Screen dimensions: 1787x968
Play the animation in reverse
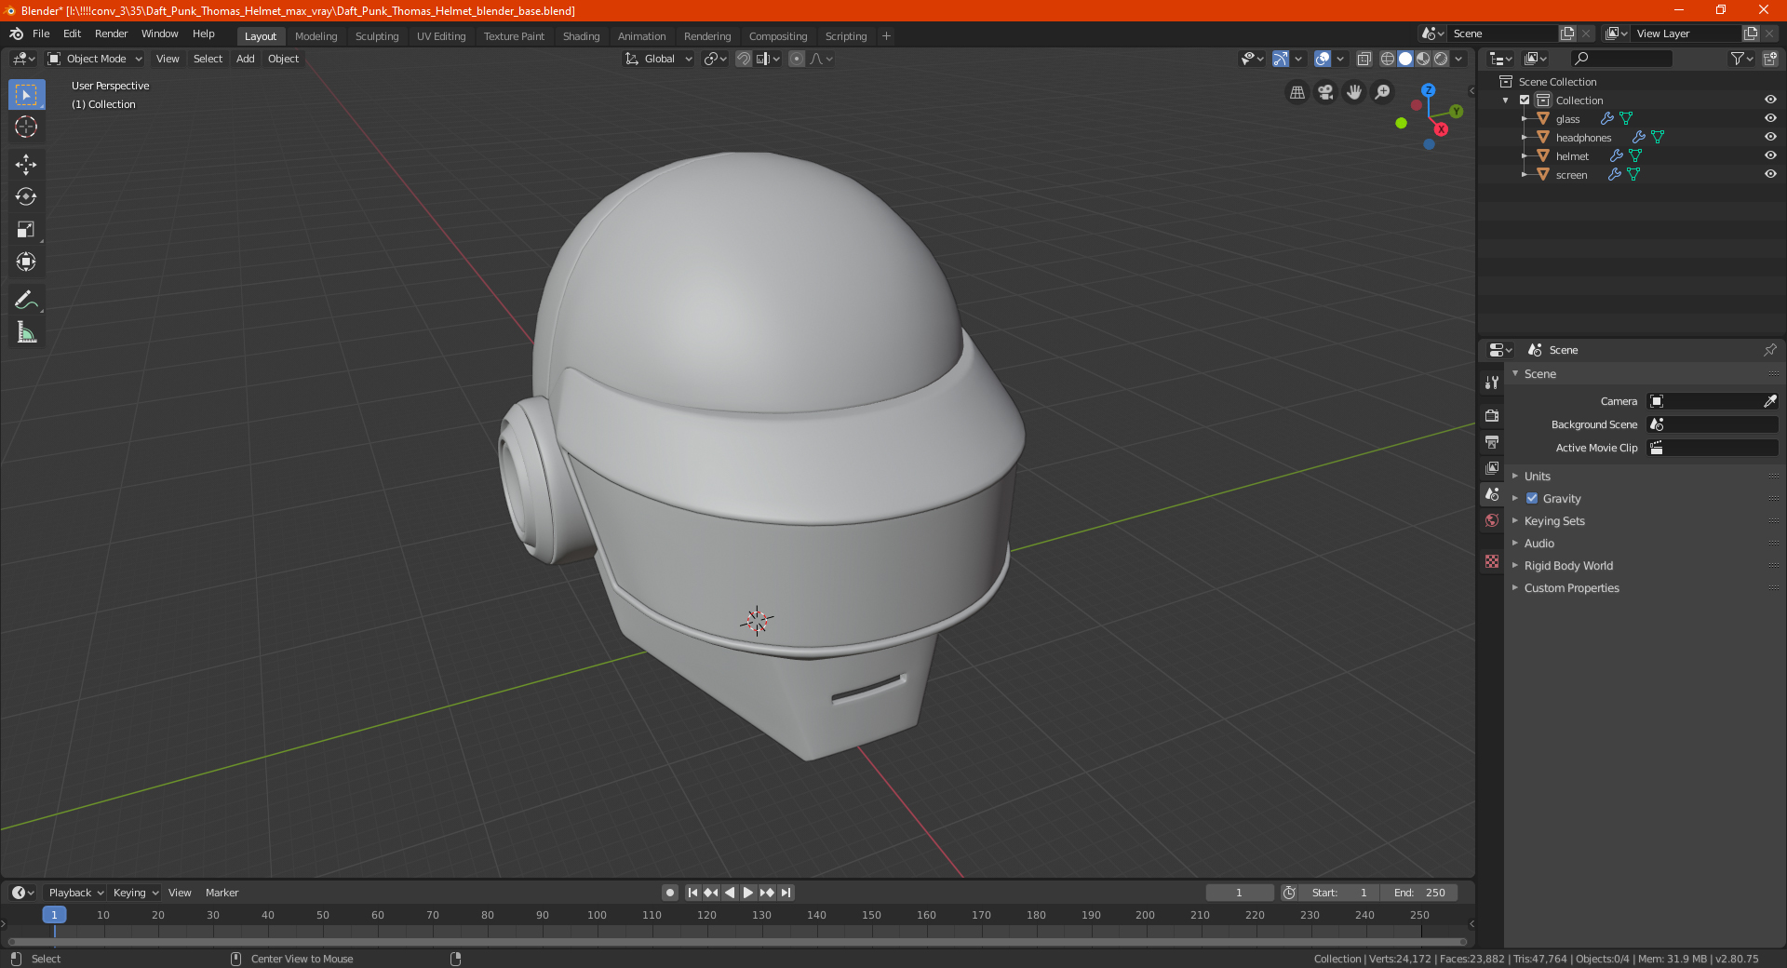coord(730,893)
